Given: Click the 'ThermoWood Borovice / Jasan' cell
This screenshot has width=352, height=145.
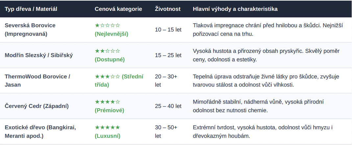Looking at the screenshot, I should 38,81.
